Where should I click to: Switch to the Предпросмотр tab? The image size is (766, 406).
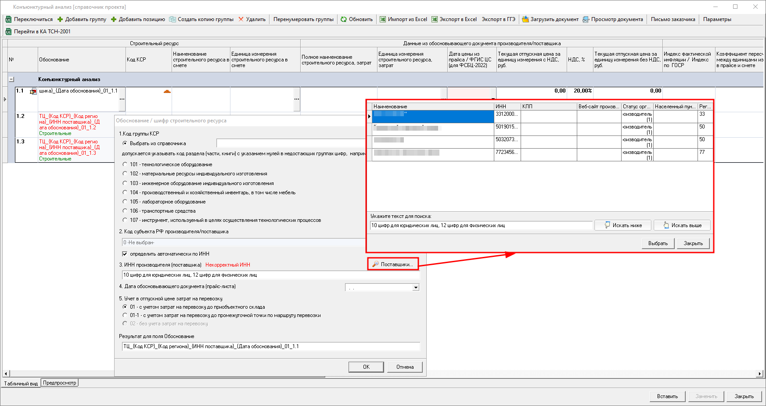click(x=60, y=383)
